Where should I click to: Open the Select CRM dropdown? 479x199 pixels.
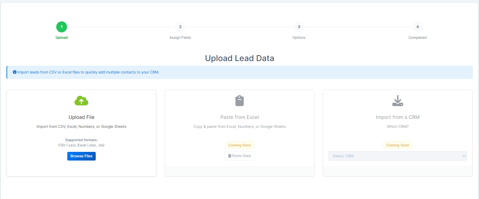(x=394, y=156)
